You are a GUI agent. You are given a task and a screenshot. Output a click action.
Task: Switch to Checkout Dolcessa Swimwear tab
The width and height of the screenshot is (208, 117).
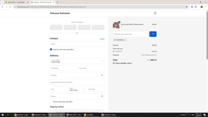coord(43,2)
